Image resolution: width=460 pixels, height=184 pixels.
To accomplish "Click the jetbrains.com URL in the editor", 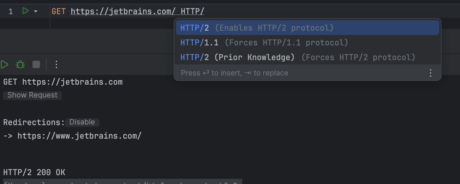I will click(123, 12).
